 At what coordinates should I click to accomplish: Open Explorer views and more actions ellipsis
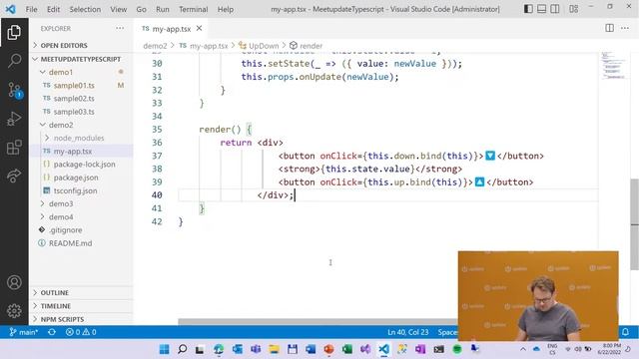(120, 28)
